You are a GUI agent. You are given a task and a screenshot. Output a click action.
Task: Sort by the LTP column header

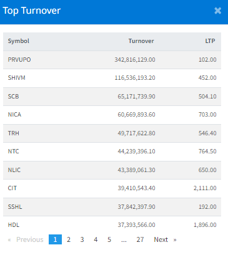coord(210,41)
